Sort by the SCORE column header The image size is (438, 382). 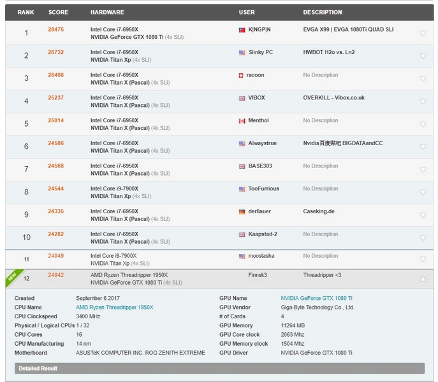click(x=58, y=12)
